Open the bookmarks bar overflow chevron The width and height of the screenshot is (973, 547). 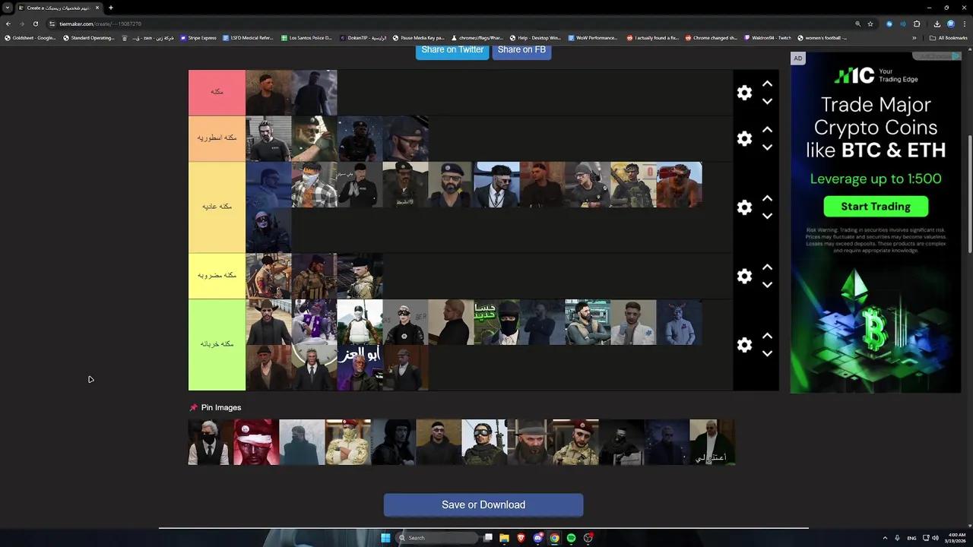pyautogui.click(x=914, y=37)
